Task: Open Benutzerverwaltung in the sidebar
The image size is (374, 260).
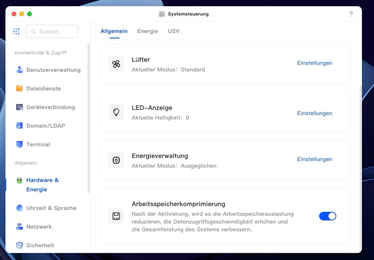Action: click(53, 70)
